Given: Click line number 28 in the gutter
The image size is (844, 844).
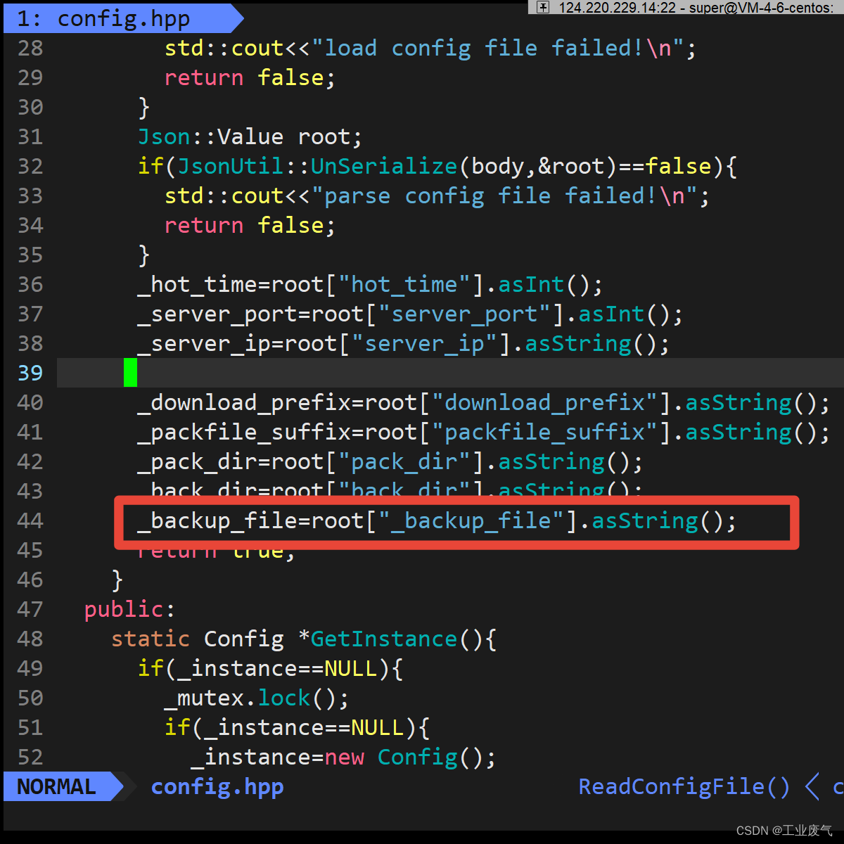Looking at the screenshot, I should point(30,48).
